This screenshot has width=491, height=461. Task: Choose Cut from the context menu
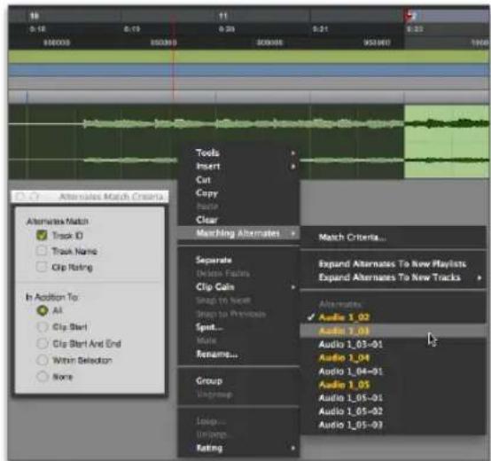point(238,180)
